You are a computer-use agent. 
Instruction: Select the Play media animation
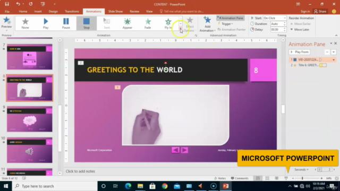[x=46, y=23]
